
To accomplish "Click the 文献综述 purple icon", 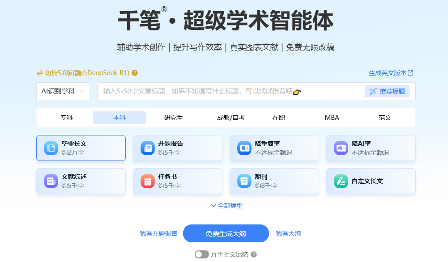I will (51, 181).
